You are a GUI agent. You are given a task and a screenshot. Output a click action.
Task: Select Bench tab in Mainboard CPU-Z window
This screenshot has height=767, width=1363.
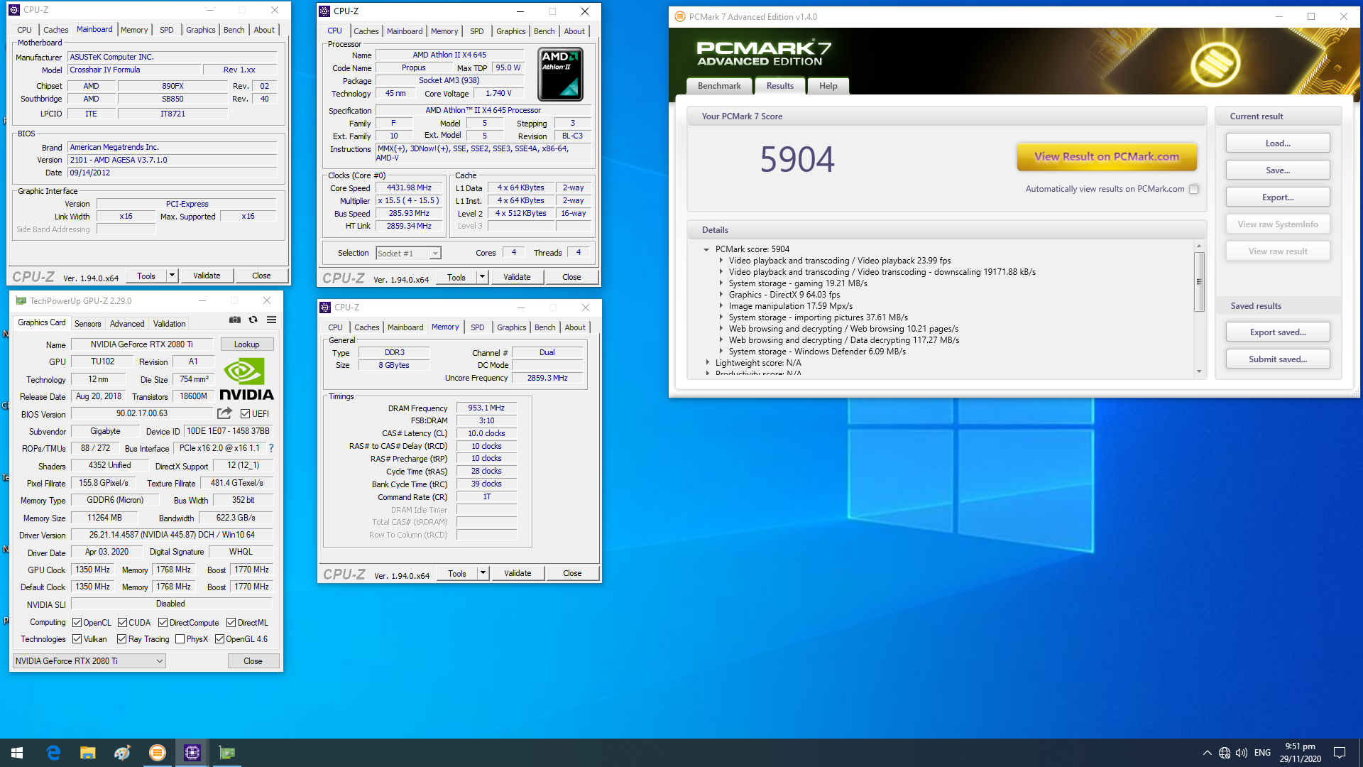234,30
